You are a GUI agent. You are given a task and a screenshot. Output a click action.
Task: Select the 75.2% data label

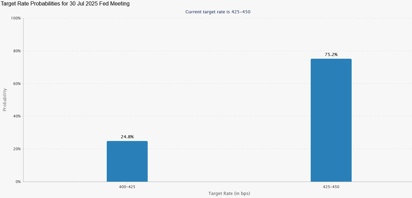331,55
